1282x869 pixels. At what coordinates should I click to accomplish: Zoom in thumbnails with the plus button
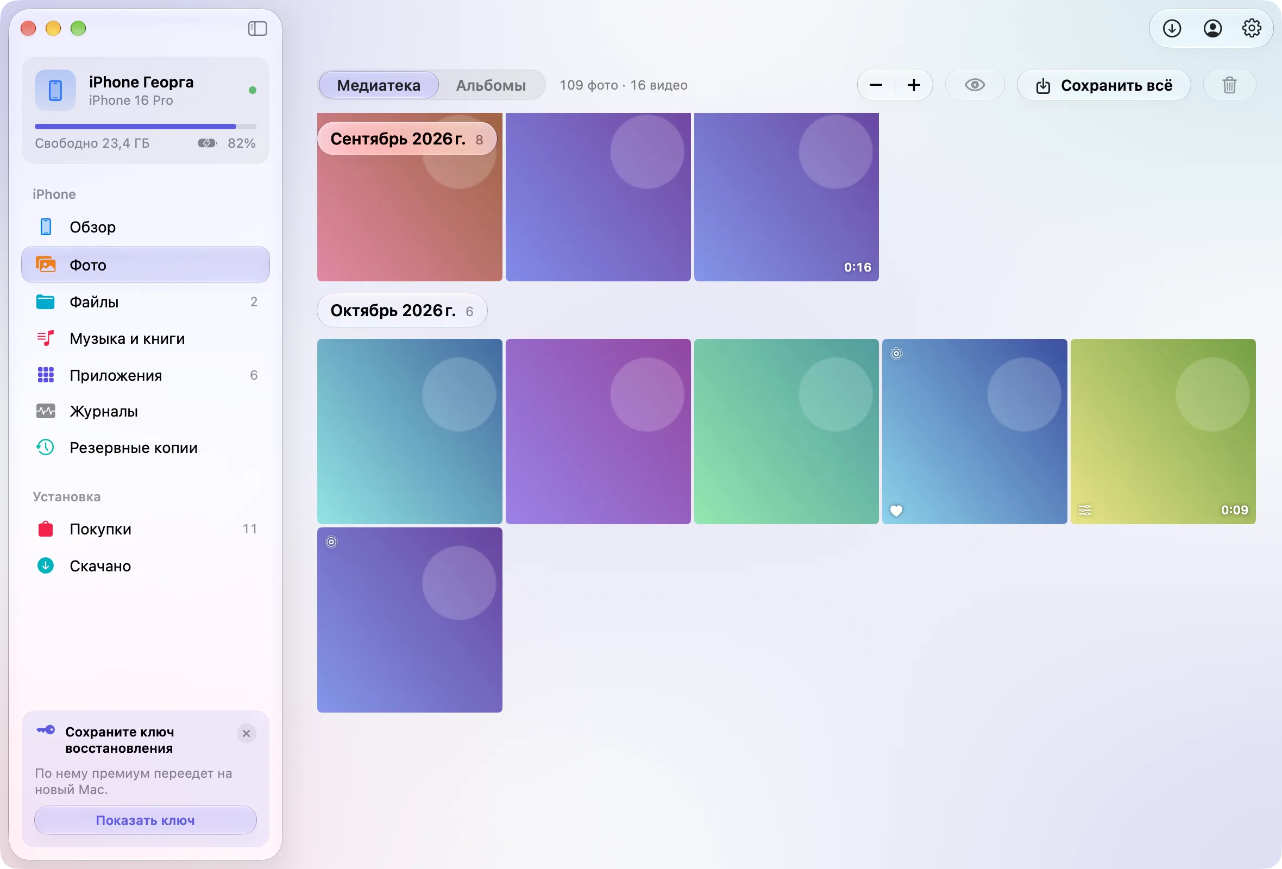(914, 85)
